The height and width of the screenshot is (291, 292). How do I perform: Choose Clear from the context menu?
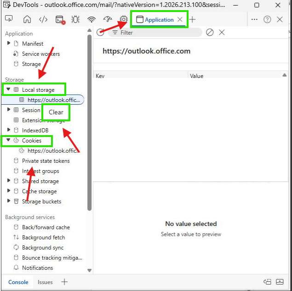56,112
